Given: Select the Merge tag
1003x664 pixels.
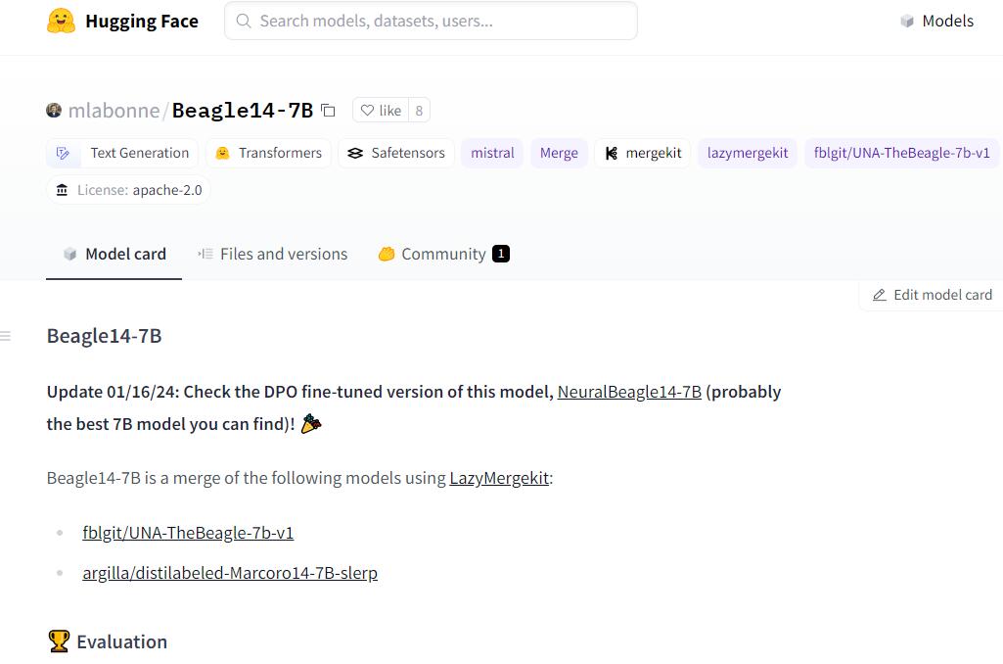Looking at the screenshot, I should [559, 153].
